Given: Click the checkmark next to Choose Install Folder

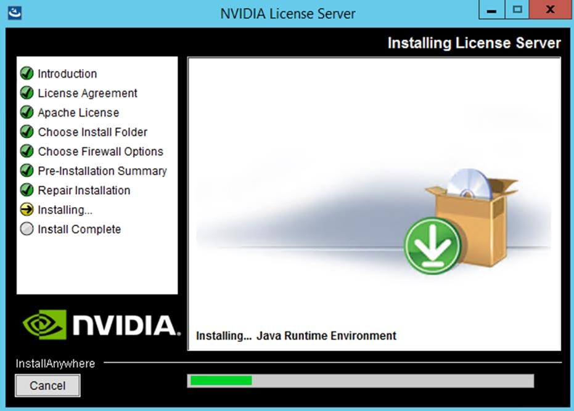Looking at the screenshot, I should tap(27, 131).
